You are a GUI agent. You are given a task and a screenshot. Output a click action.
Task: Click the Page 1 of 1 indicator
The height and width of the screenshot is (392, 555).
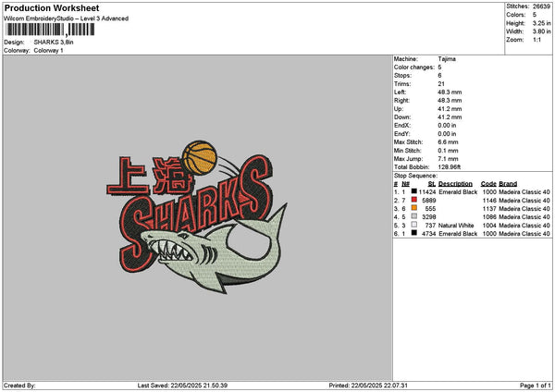[x=536, y=386]
